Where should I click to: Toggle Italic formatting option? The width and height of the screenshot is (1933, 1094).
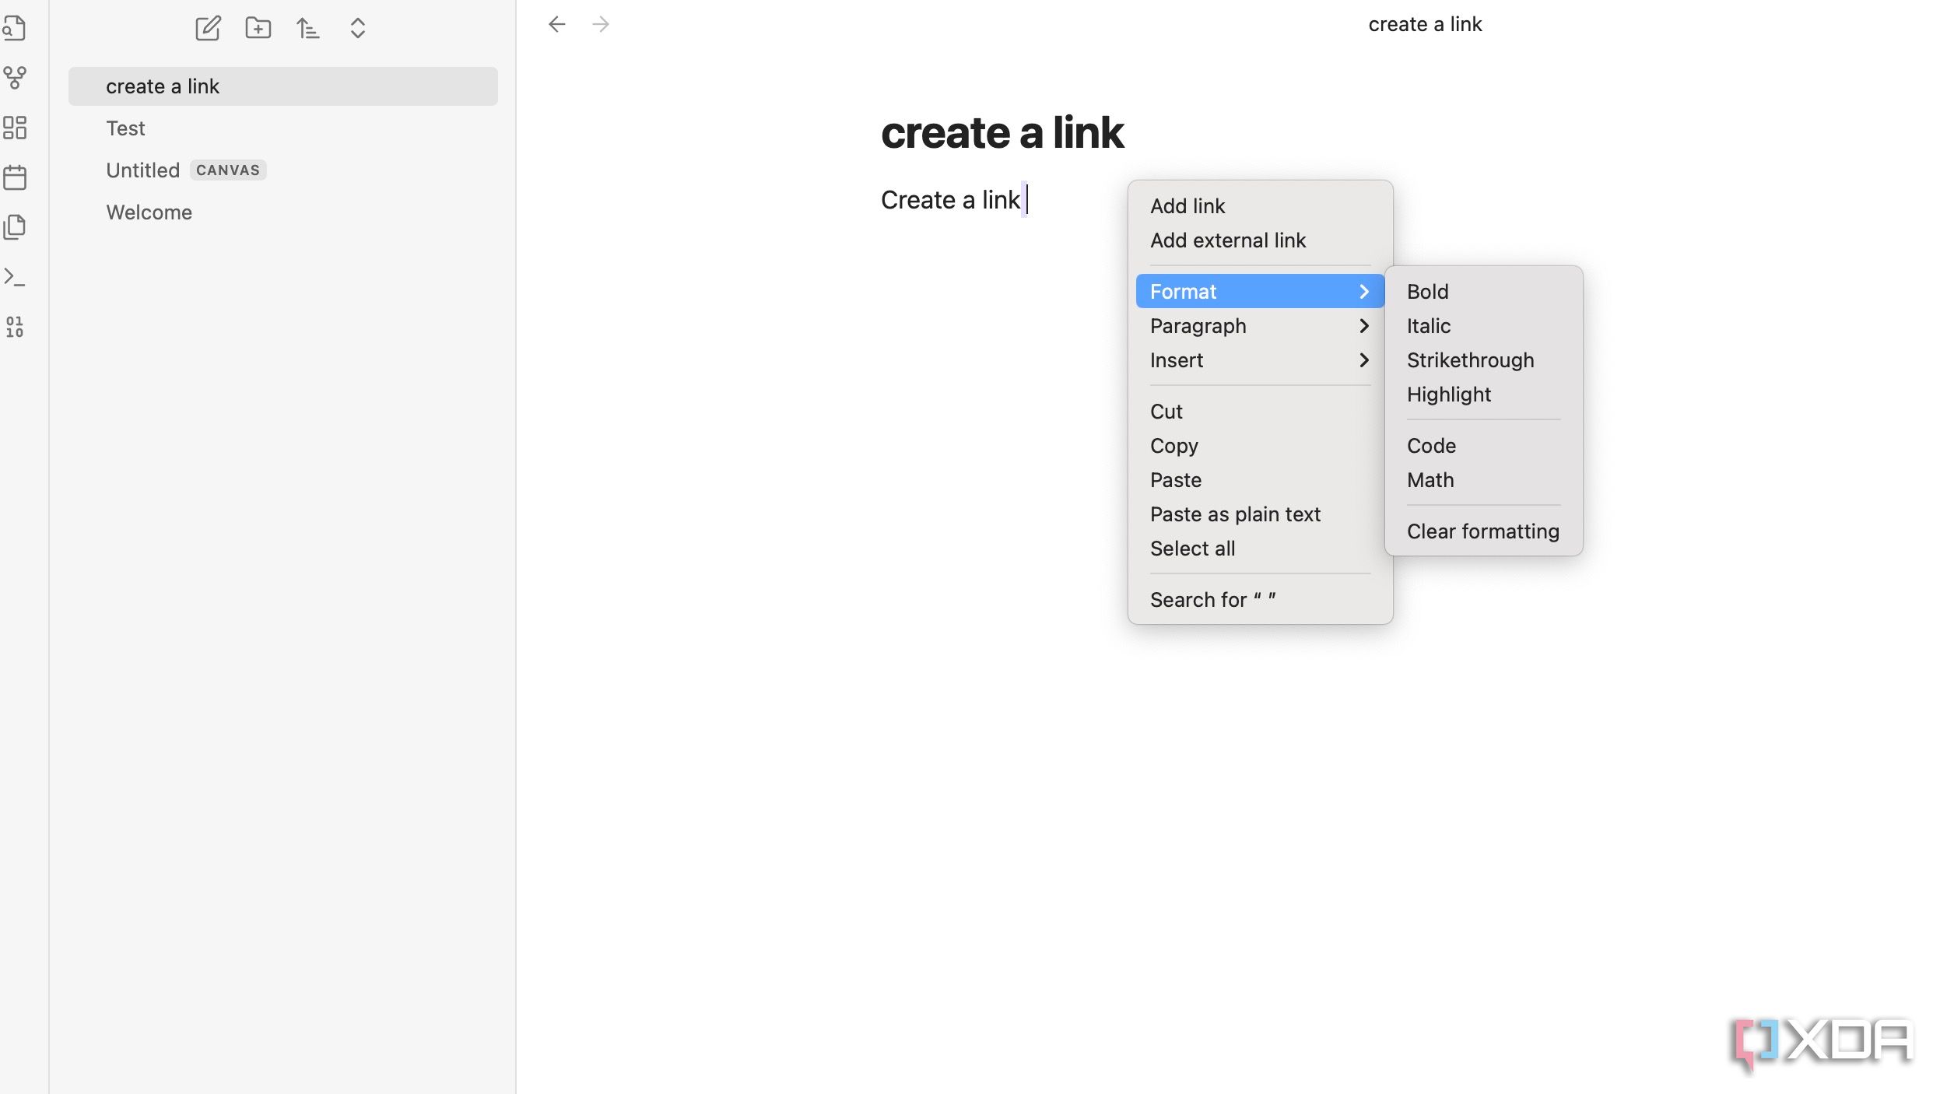[1427, 325]
